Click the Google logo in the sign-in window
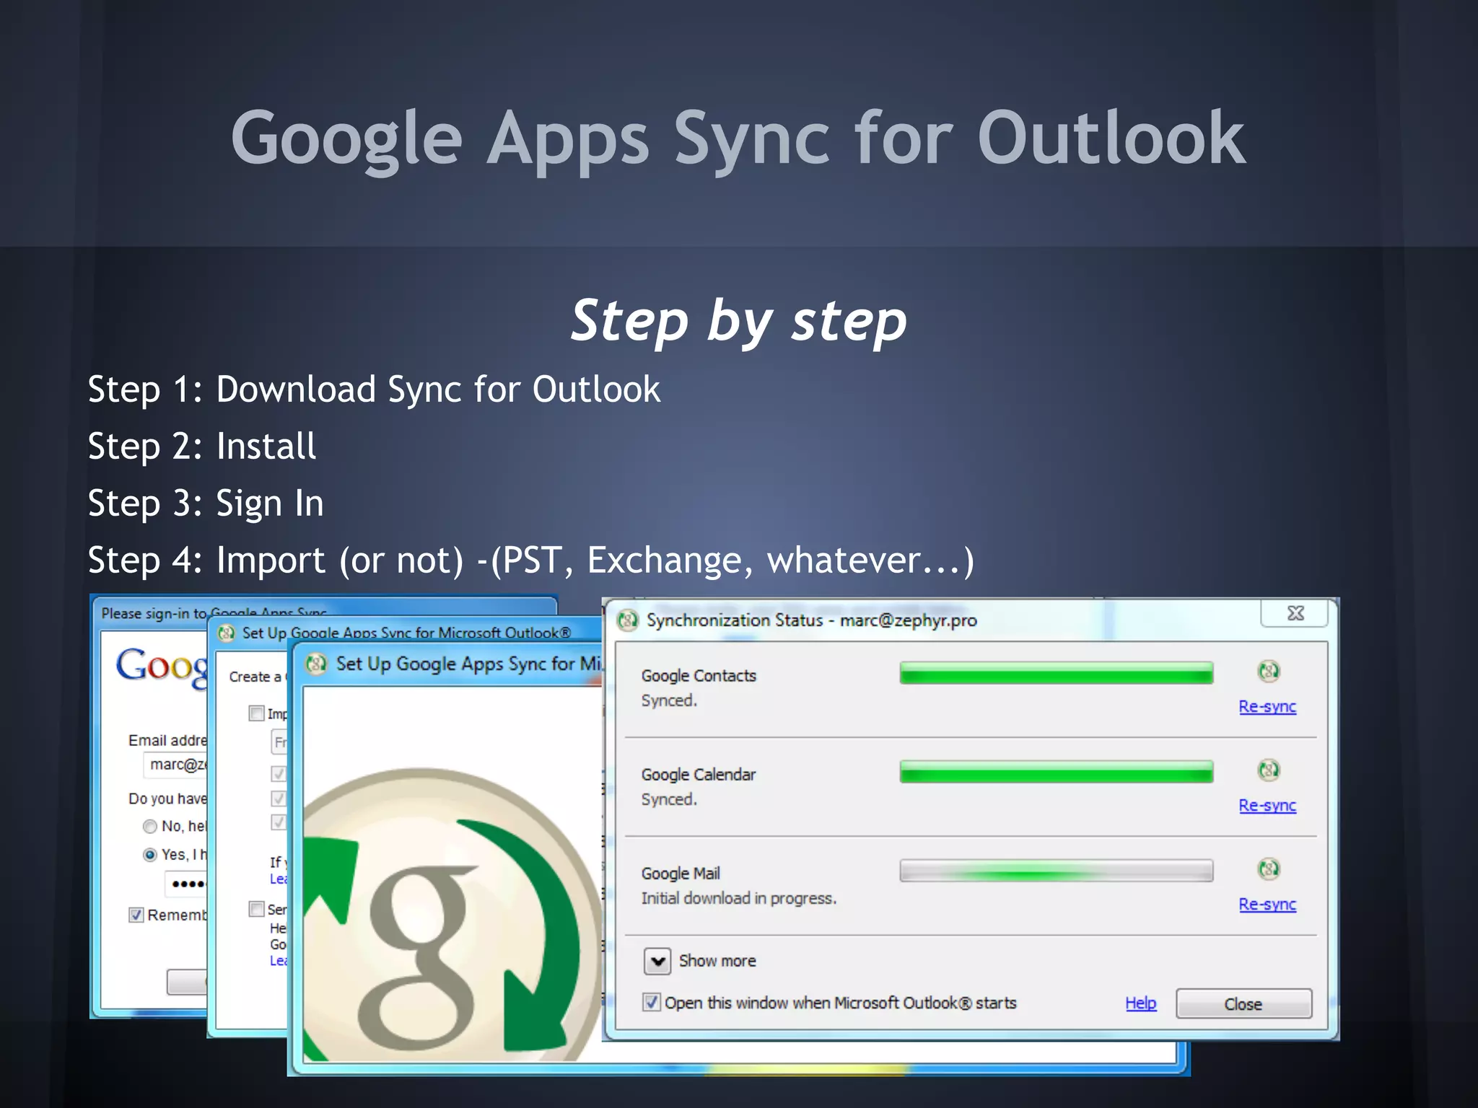The height and width of the screenshot is (1108, 1478). (x=162, y=667)
